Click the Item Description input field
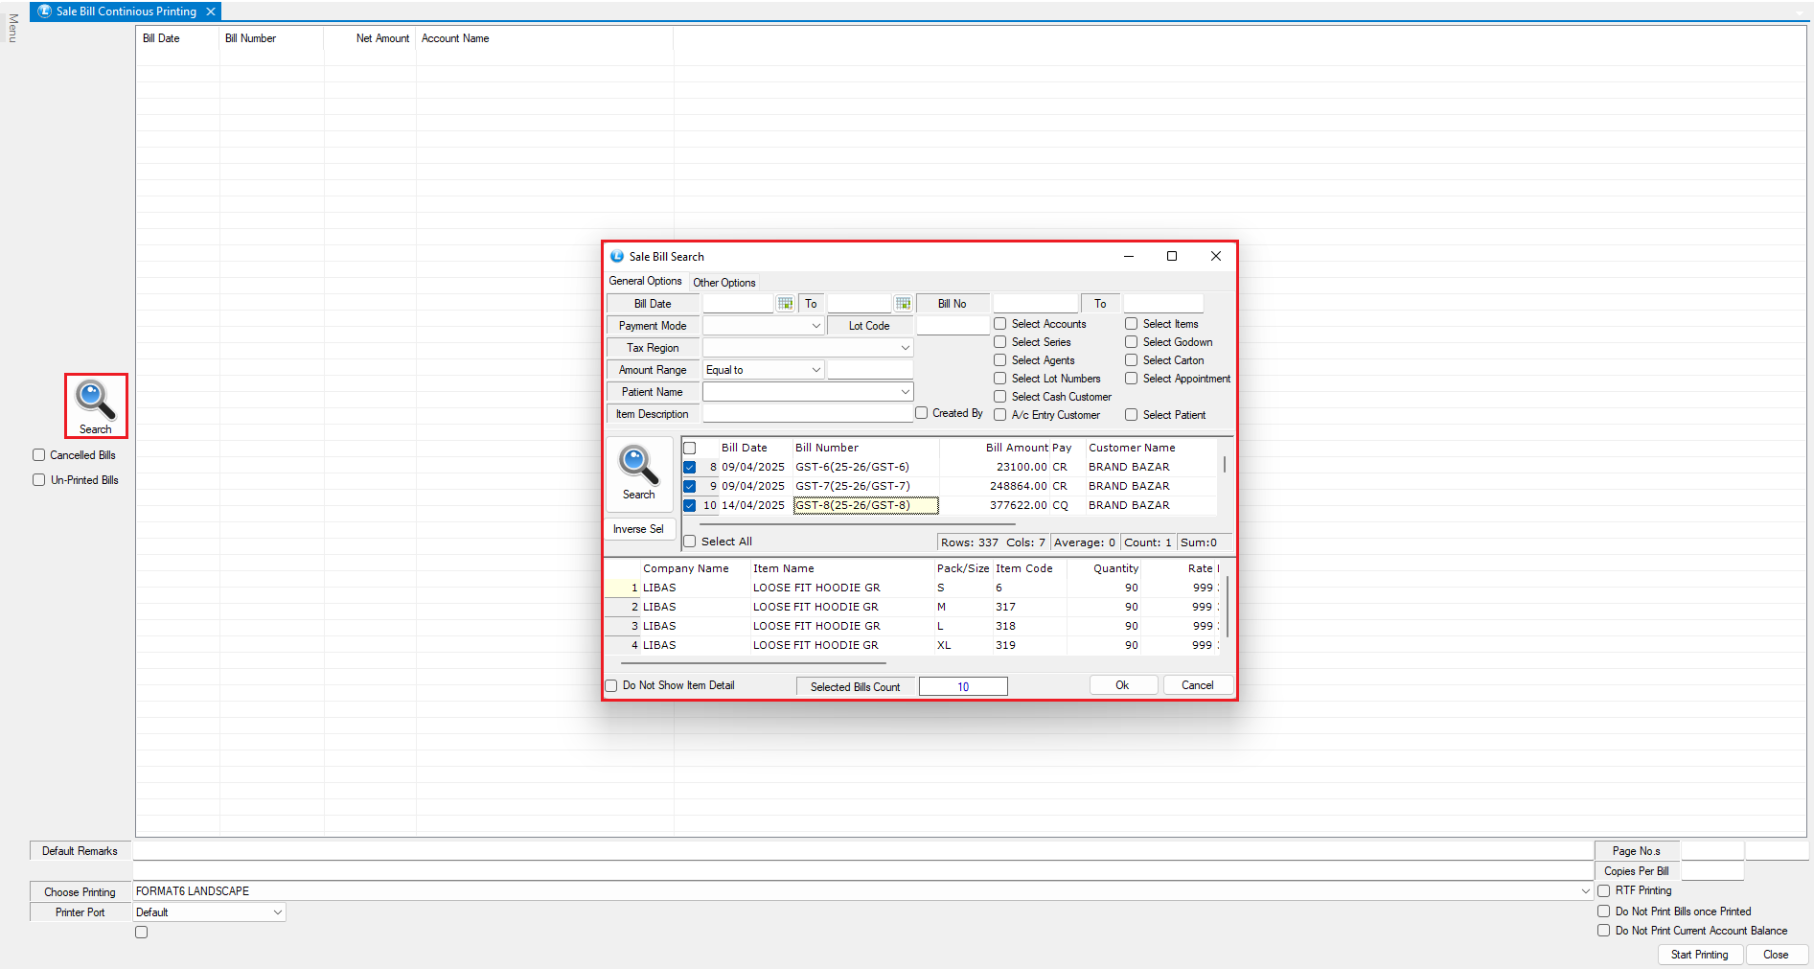1814x969 pixels. pyautogui.click(x=807, y=414)
